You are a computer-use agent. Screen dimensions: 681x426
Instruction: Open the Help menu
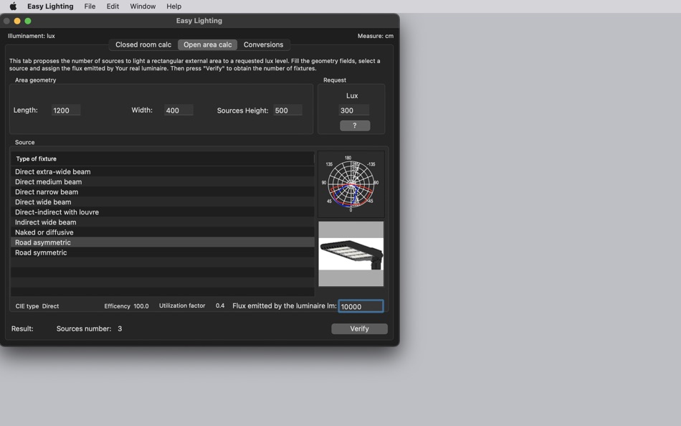tap(173, 6)
